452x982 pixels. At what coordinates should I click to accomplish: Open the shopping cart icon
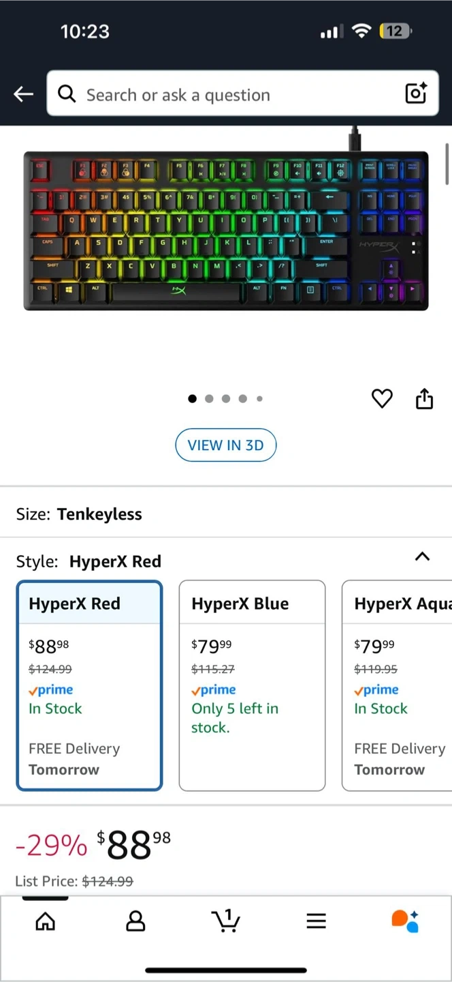point(226,921)
